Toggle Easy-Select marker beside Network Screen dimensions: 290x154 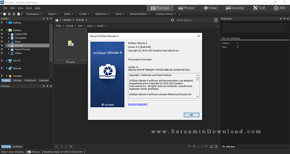(2, 68)
